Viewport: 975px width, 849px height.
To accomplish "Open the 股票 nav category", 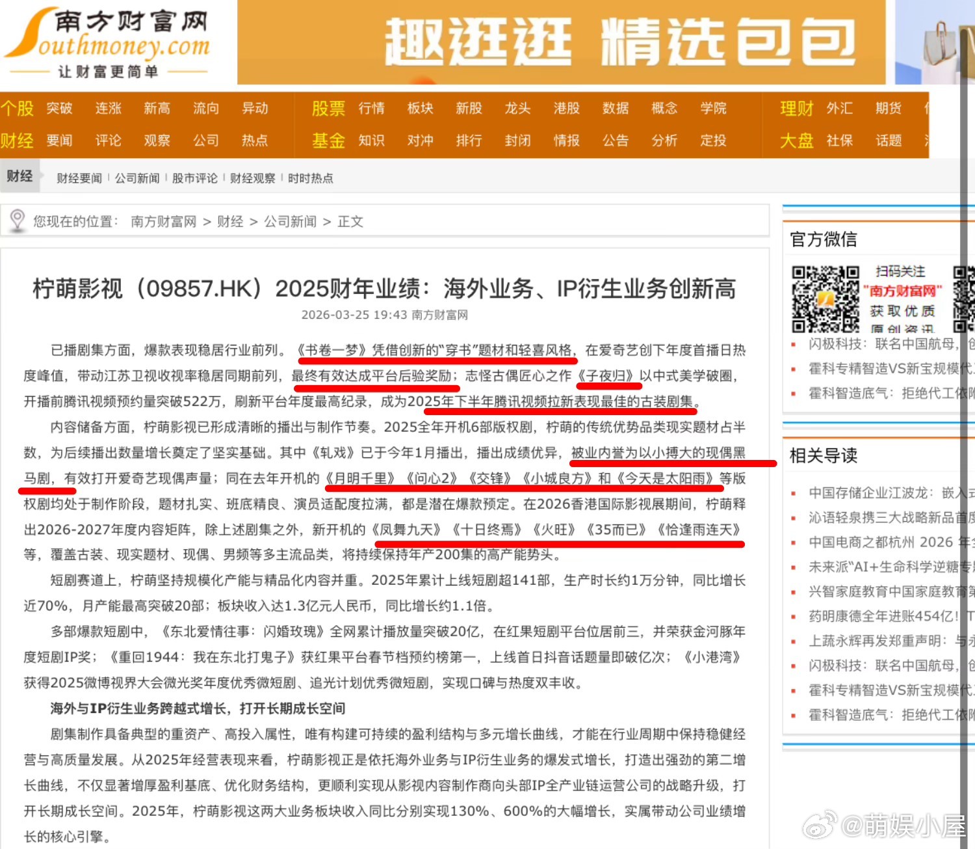I will pos(328,108).
